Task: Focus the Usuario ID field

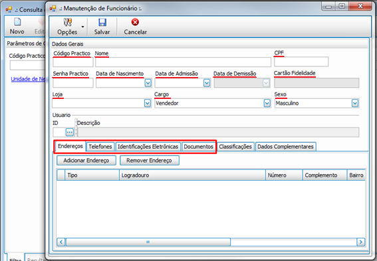Action: pos(59,132)
